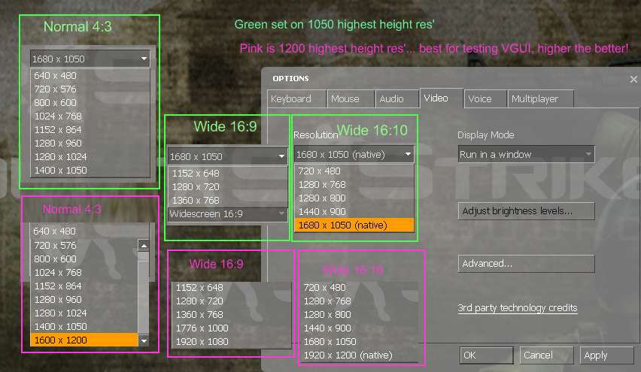641x372 pixels.
Task: Choose the highlighted 1600 x 1200 resolution
Action: [83, 340]
